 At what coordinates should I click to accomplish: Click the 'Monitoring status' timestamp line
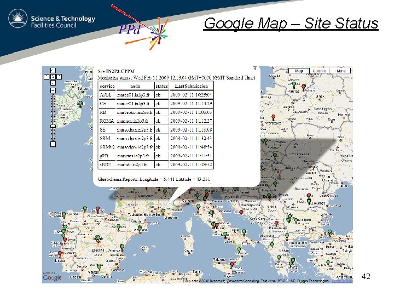point(176,77)
